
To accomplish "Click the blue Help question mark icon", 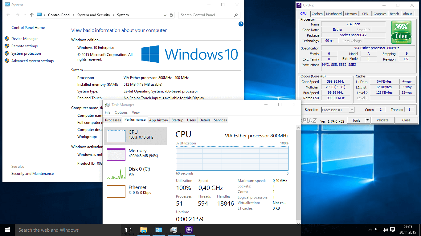I will [241, 24].
